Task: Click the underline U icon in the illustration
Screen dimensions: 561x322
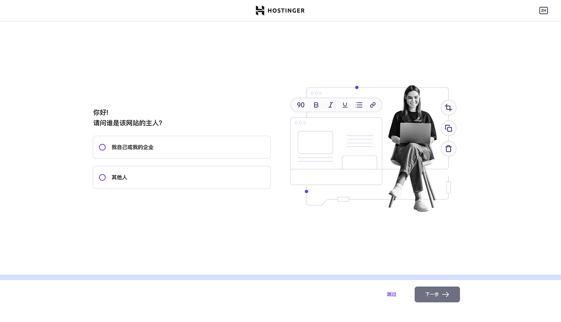Action: point(345,105)
